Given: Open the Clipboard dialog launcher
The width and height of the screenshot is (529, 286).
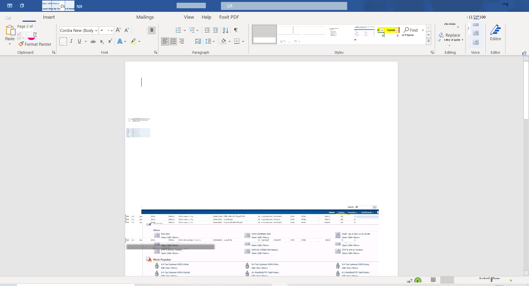Looking at the screenshot, I should click(54, 52).
